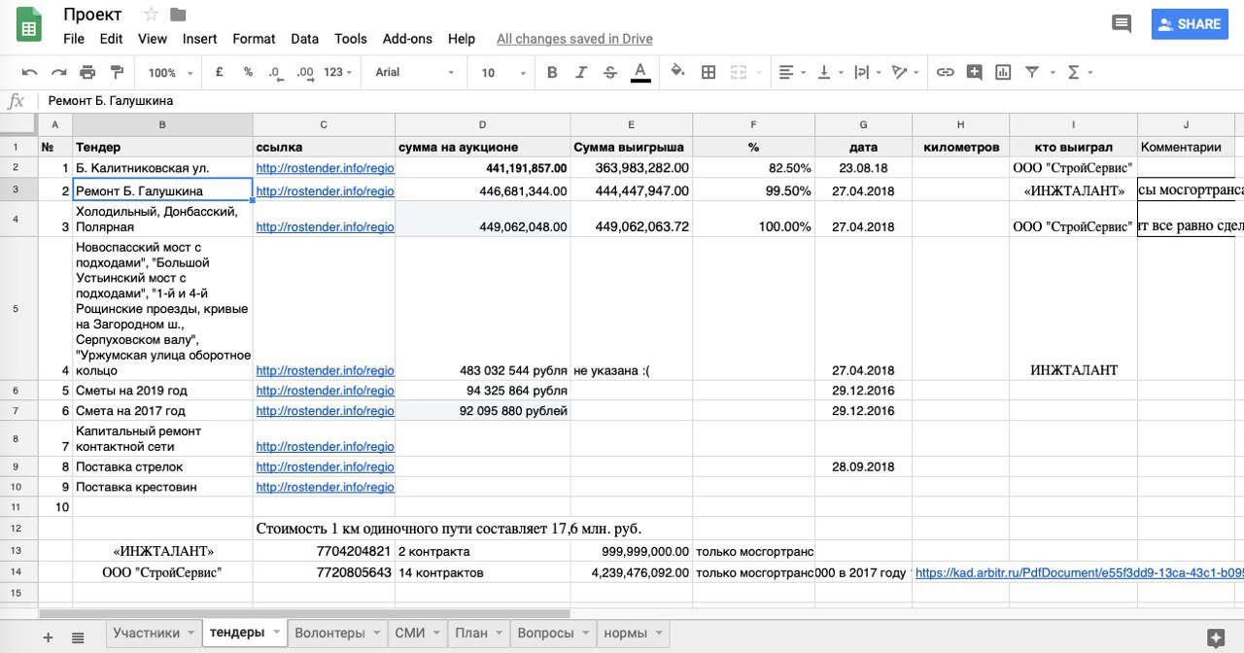Screen dimensions: 1244x653
Task: Increase decimal places icon
Action: click(305, 72)
